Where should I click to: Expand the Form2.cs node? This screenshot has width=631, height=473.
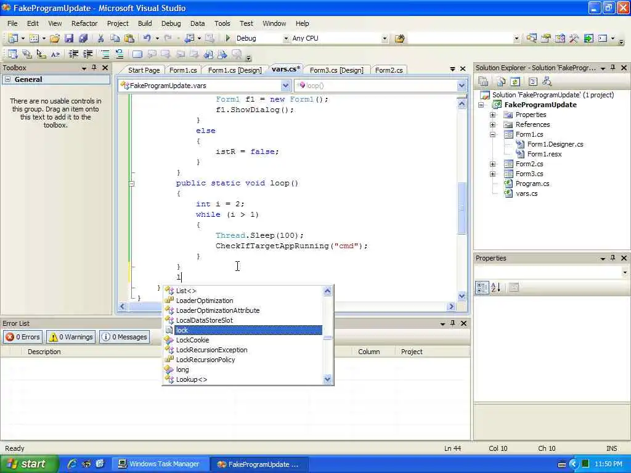[x=492, y=164]
